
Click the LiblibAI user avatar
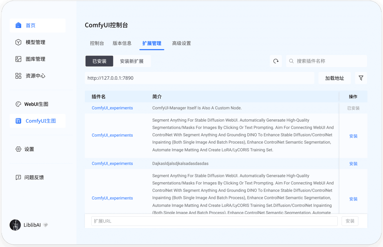coord(15,225)
